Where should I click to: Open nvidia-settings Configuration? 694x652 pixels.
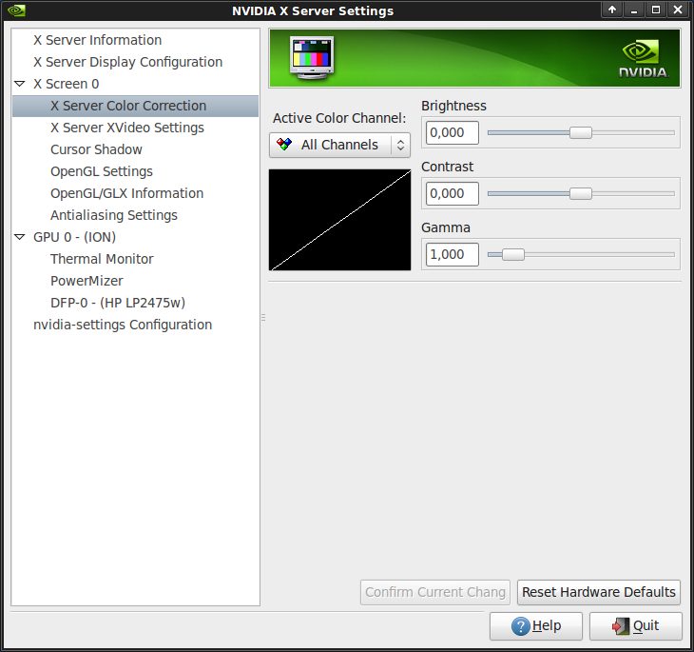123,325
